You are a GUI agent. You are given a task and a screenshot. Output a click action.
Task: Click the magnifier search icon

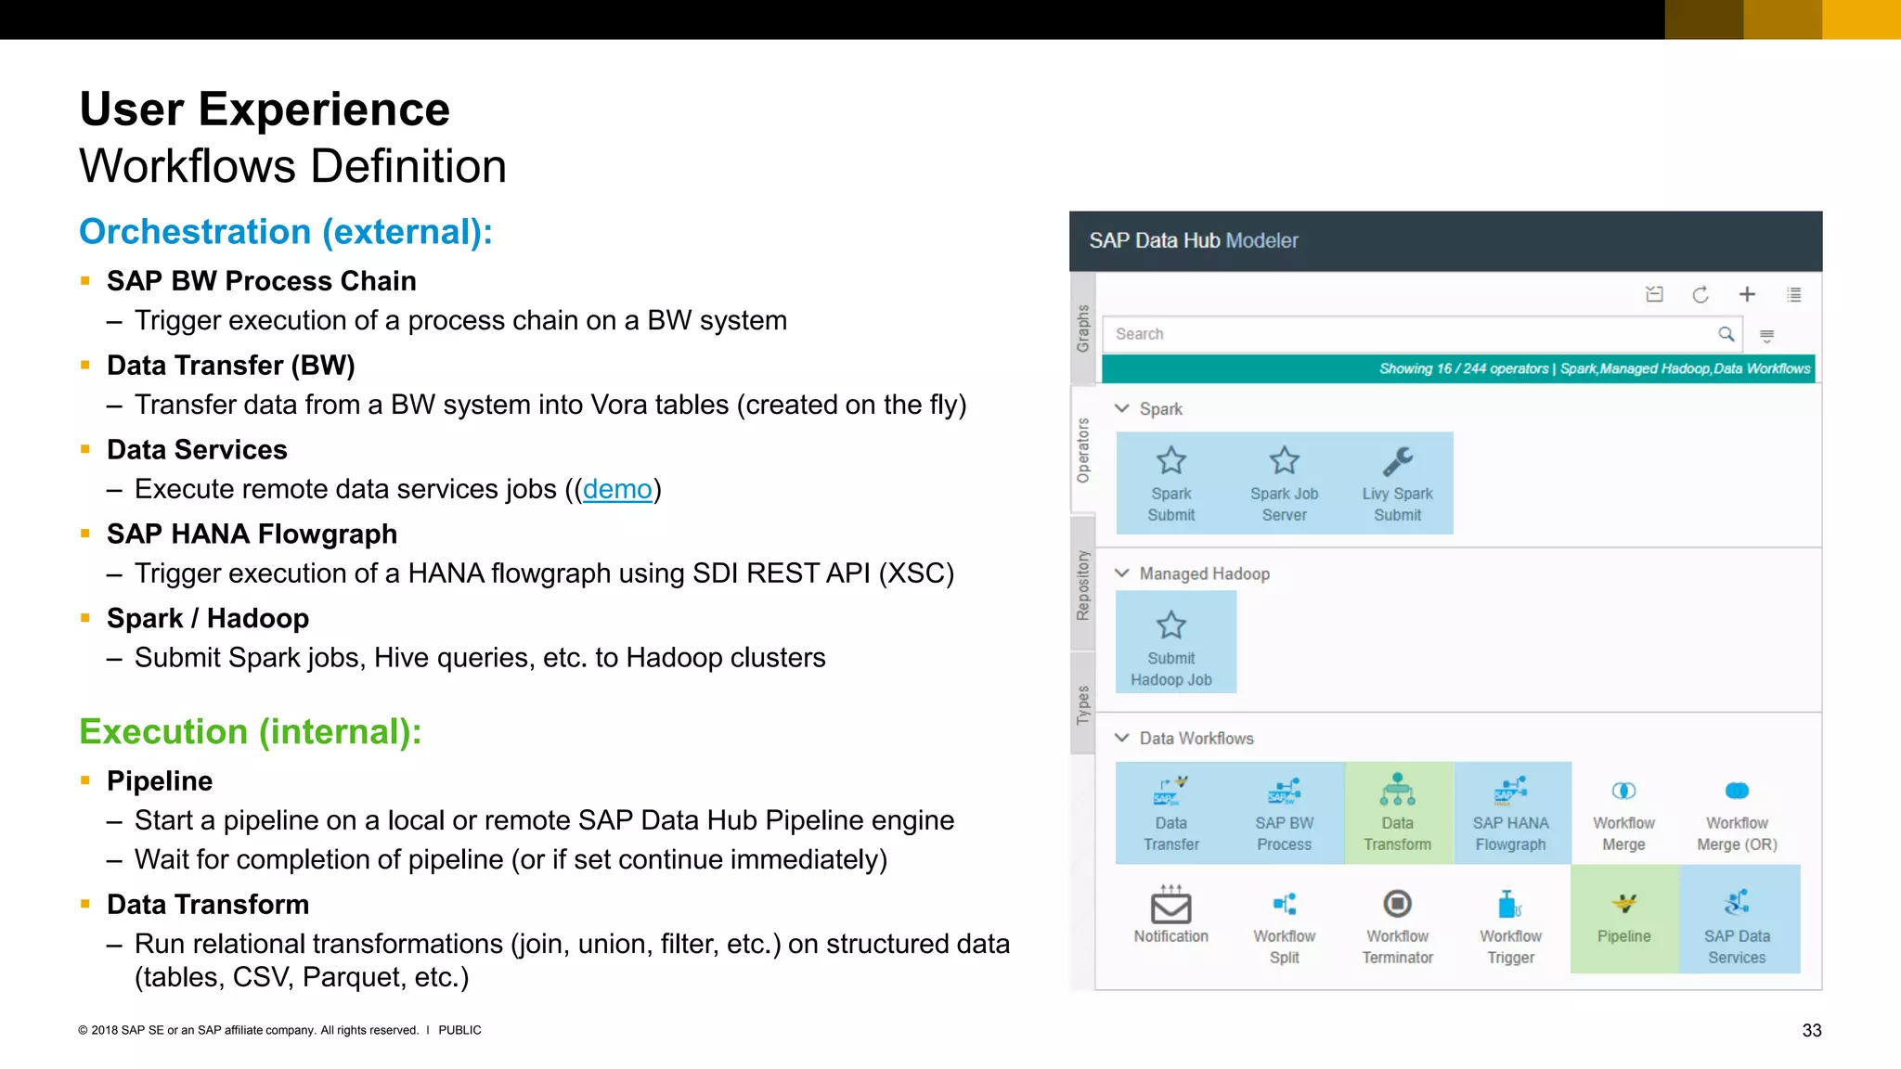pyautogui.click(x=1726, y=334)
